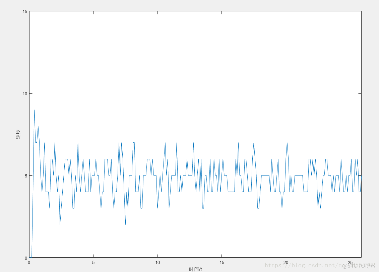Click the x-axis tick label 20
The width and height of the screenshot is (379, 272).
click(x=286, y=263)
